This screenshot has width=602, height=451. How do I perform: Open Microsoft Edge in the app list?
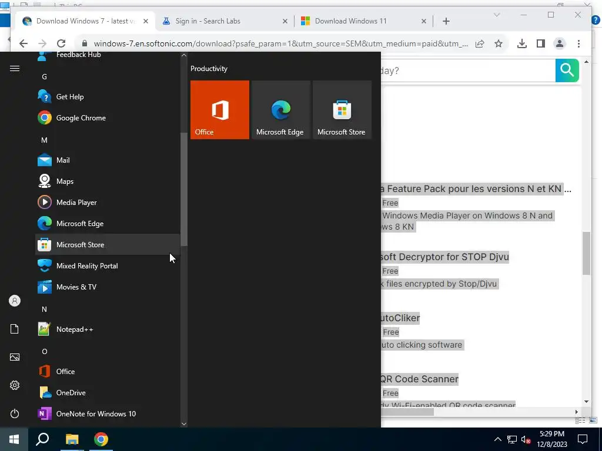pos(108,223)
